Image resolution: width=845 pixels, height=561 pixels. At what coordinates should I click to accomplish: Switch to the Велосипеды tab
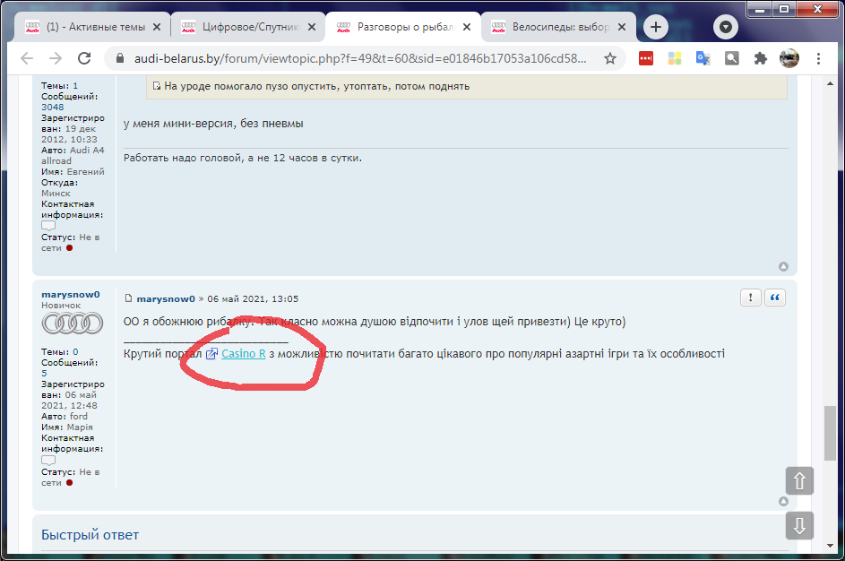[556, 27]
